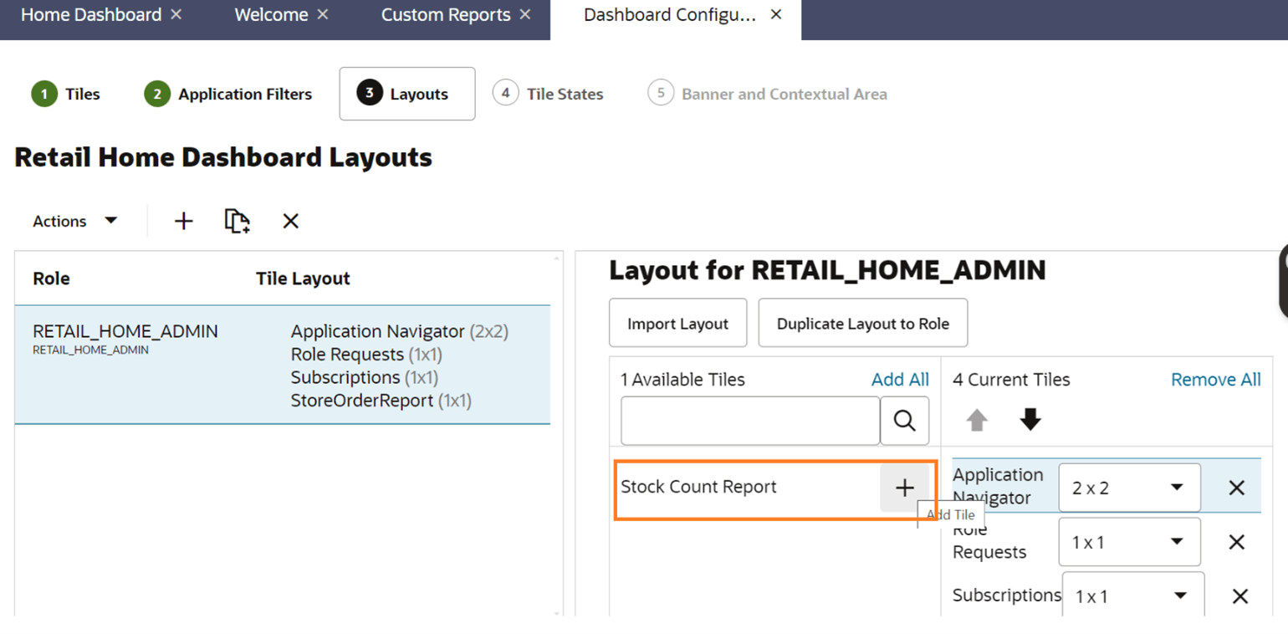The height and width of the screenshot is (634, 1288).
Task: Remove the Subscriptions tile with its X icon
Action: [x=1240, y=596]
